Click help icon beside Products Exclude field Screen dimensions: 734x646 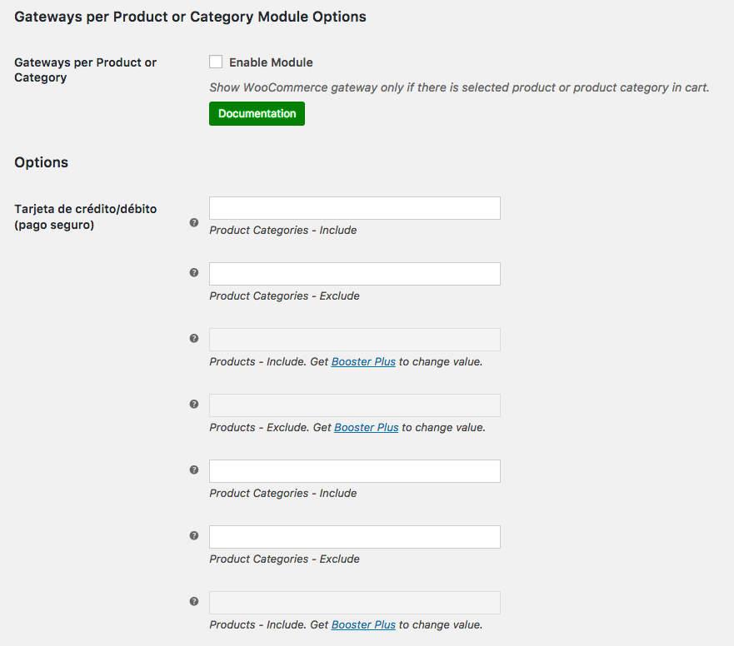(194, 404)
